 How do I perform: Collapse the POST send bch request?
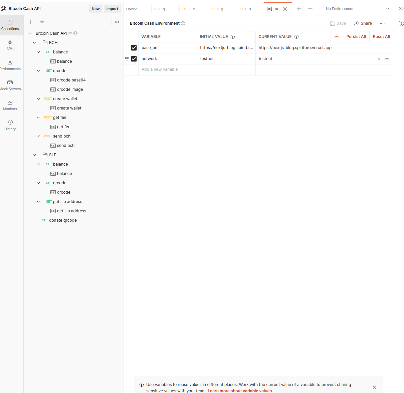pyautogui.click(x=38, y=136)
